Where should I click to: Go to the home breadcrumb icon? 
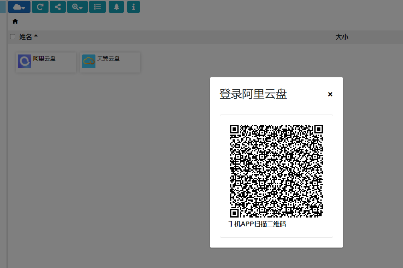coord(15,21)
